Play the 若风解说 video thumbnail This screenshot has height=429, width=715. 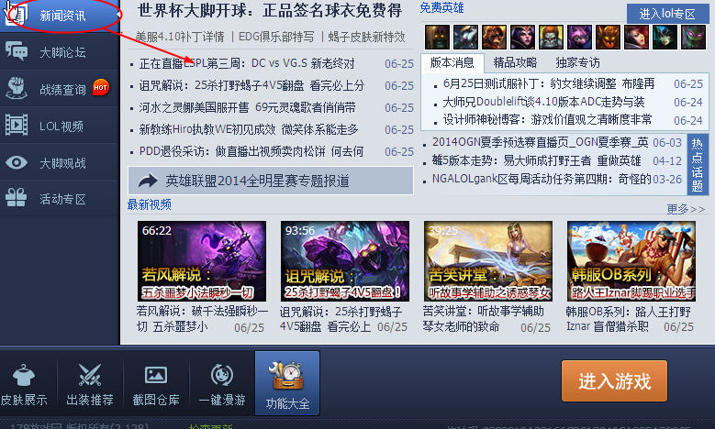[202, 261]
